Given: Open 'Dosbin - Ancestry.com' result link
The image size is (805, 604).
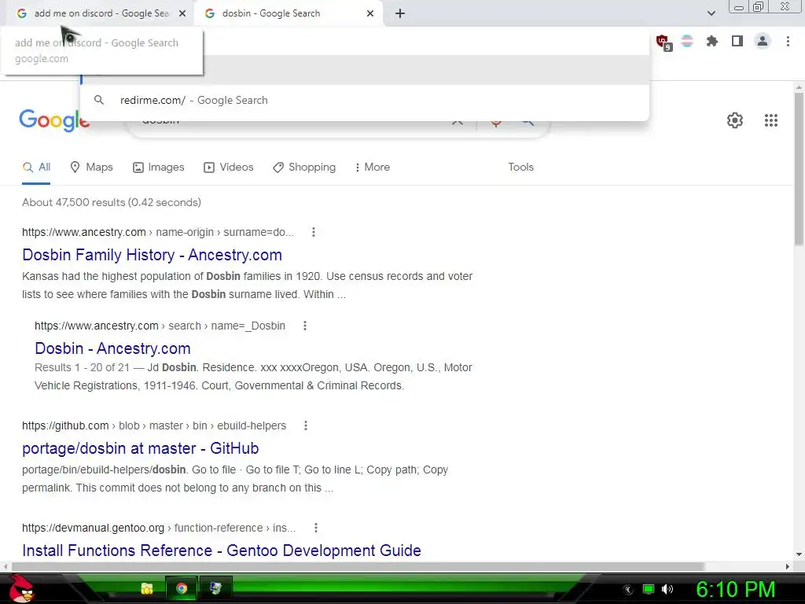Looking at the screenshot, I should (x=112, y=348).
